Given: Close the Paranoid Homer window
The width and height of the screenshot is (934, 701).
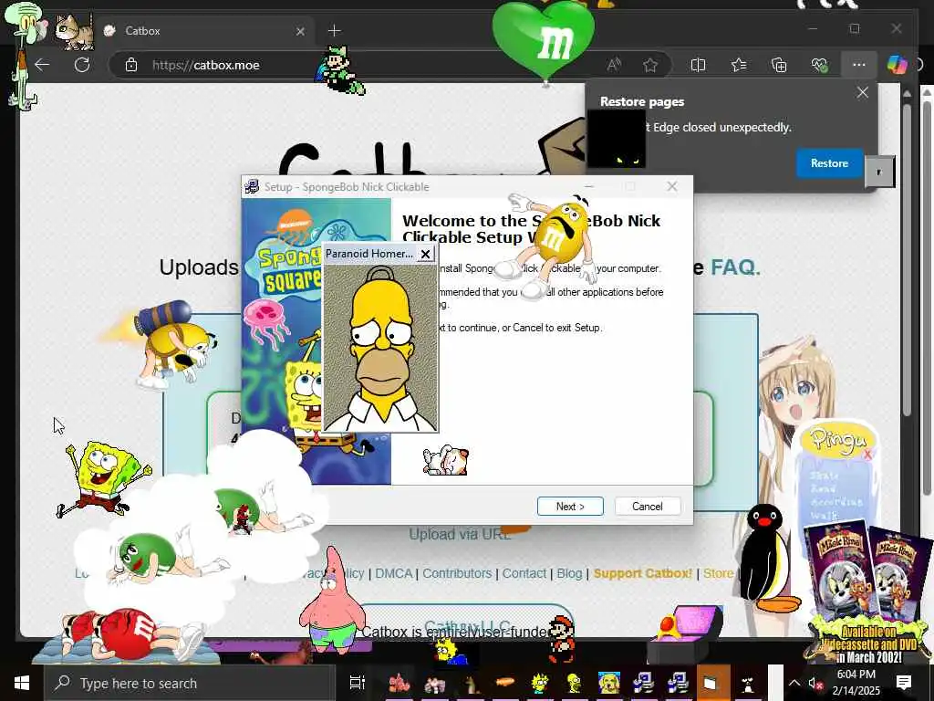Looking at the screenshot, I should tap(425, 254).
